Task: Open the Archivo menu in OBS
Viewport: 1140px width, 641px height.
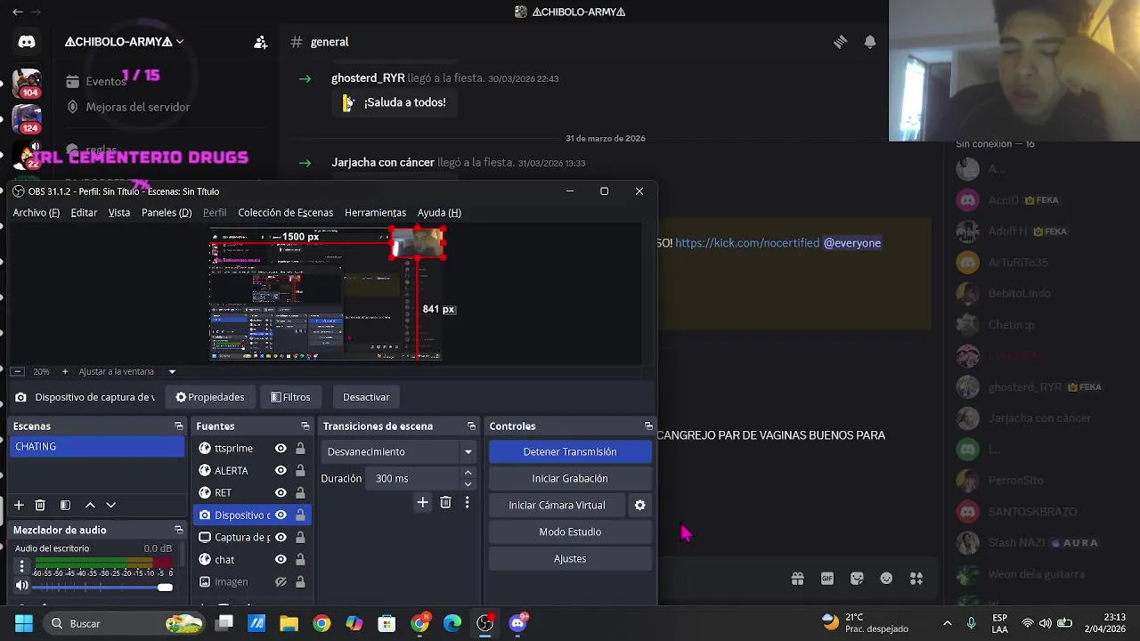Action: pos(37,213)
